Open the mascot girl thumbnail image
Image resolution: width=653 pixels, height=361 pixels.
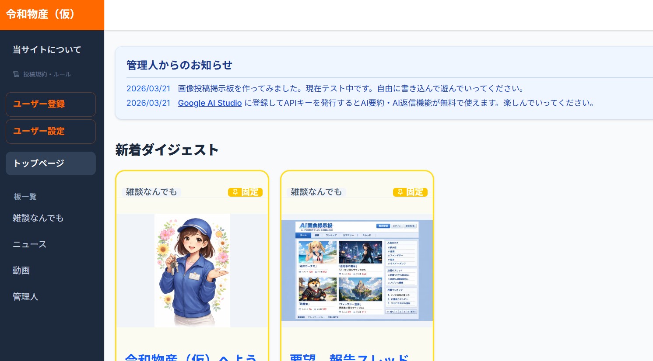coord(192,270)
